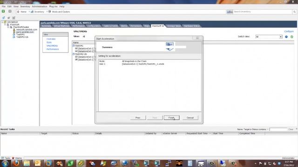
Task: Switch to the Virtual Machines tab
Action: point(61,26)
